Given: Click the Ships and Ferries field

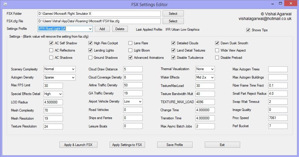Looking at the screenshot, I should click(133, 118).
